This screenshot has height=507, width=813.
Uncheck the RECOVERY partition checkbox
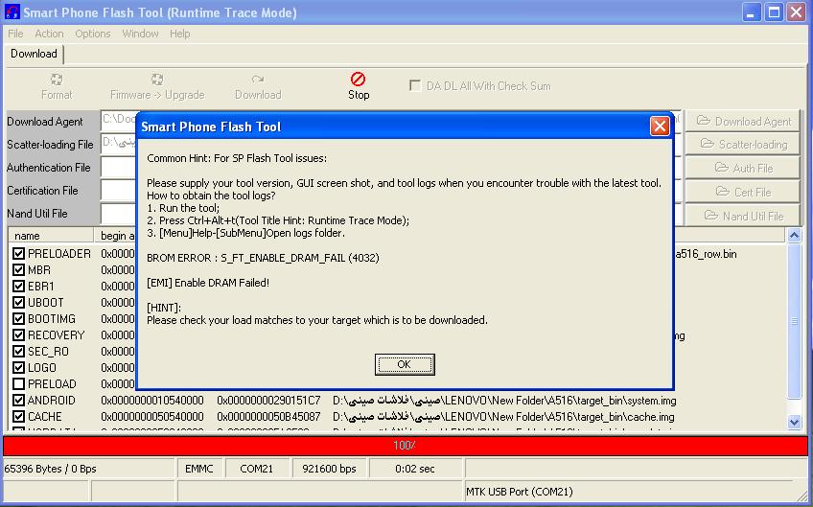point(18,335)
